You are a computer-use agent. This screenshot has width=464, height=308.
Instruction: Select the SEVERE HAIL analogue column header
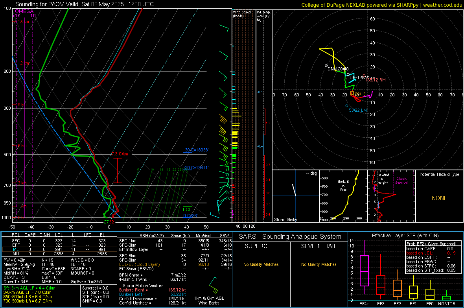pyautogui.click(x=319, y=246)
